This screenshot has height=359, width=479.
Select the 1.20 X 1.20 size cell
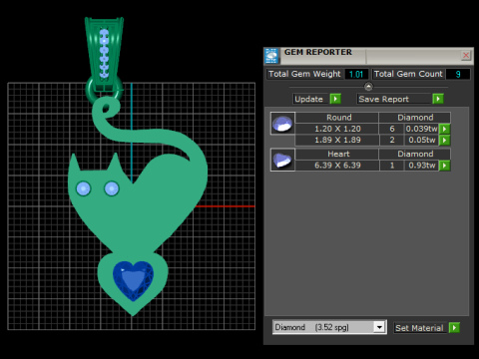pos(337,129)
